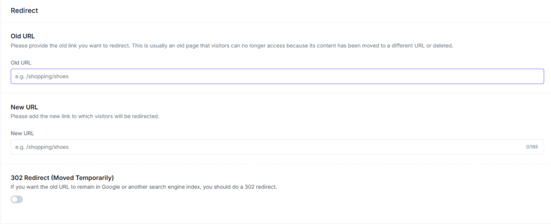Focus the Old URL input field

click(x=277, y=77)
